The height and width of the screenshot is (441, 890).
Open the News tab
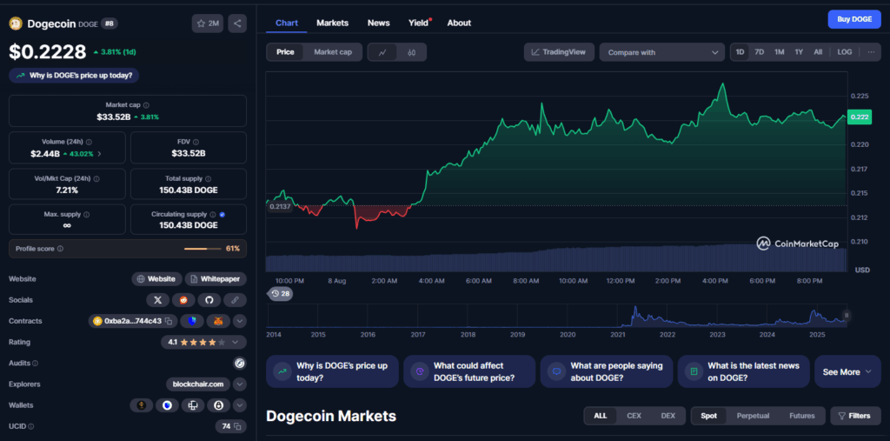379,23
